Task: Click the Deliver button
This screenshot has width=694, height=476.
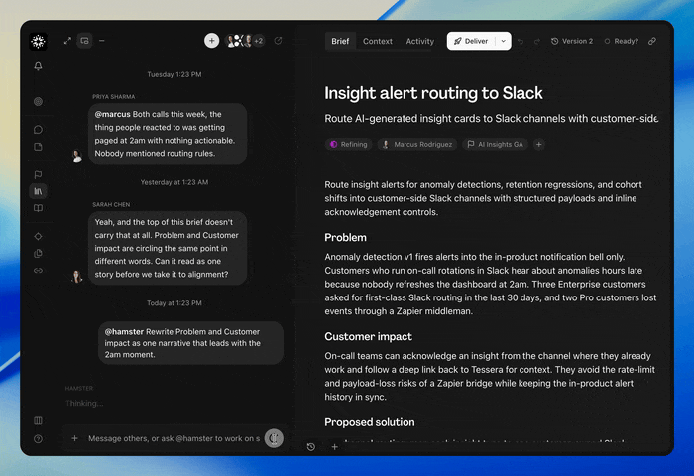Action: coord(471,41)
